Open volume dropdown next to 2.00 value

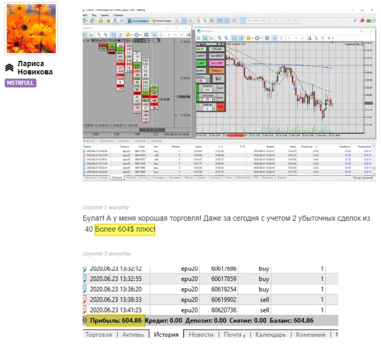(x=208, y=81)
